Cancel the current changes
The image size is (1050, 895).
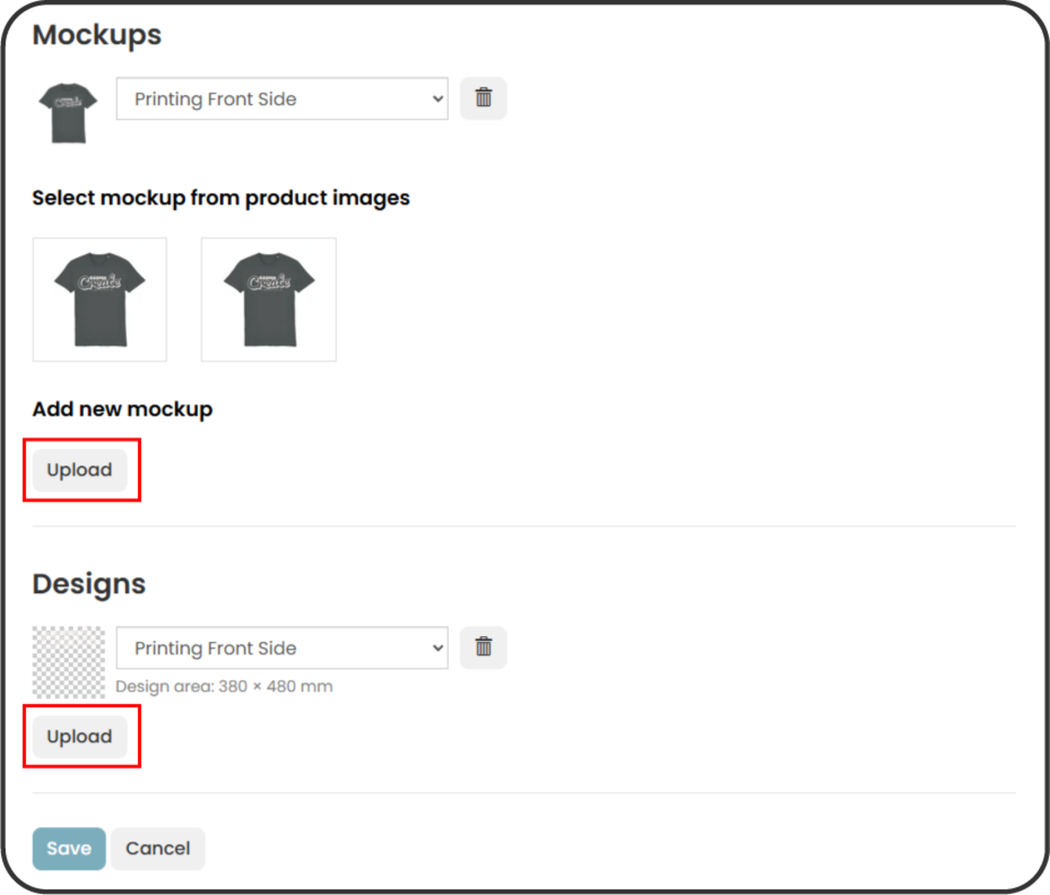[157, 848]
